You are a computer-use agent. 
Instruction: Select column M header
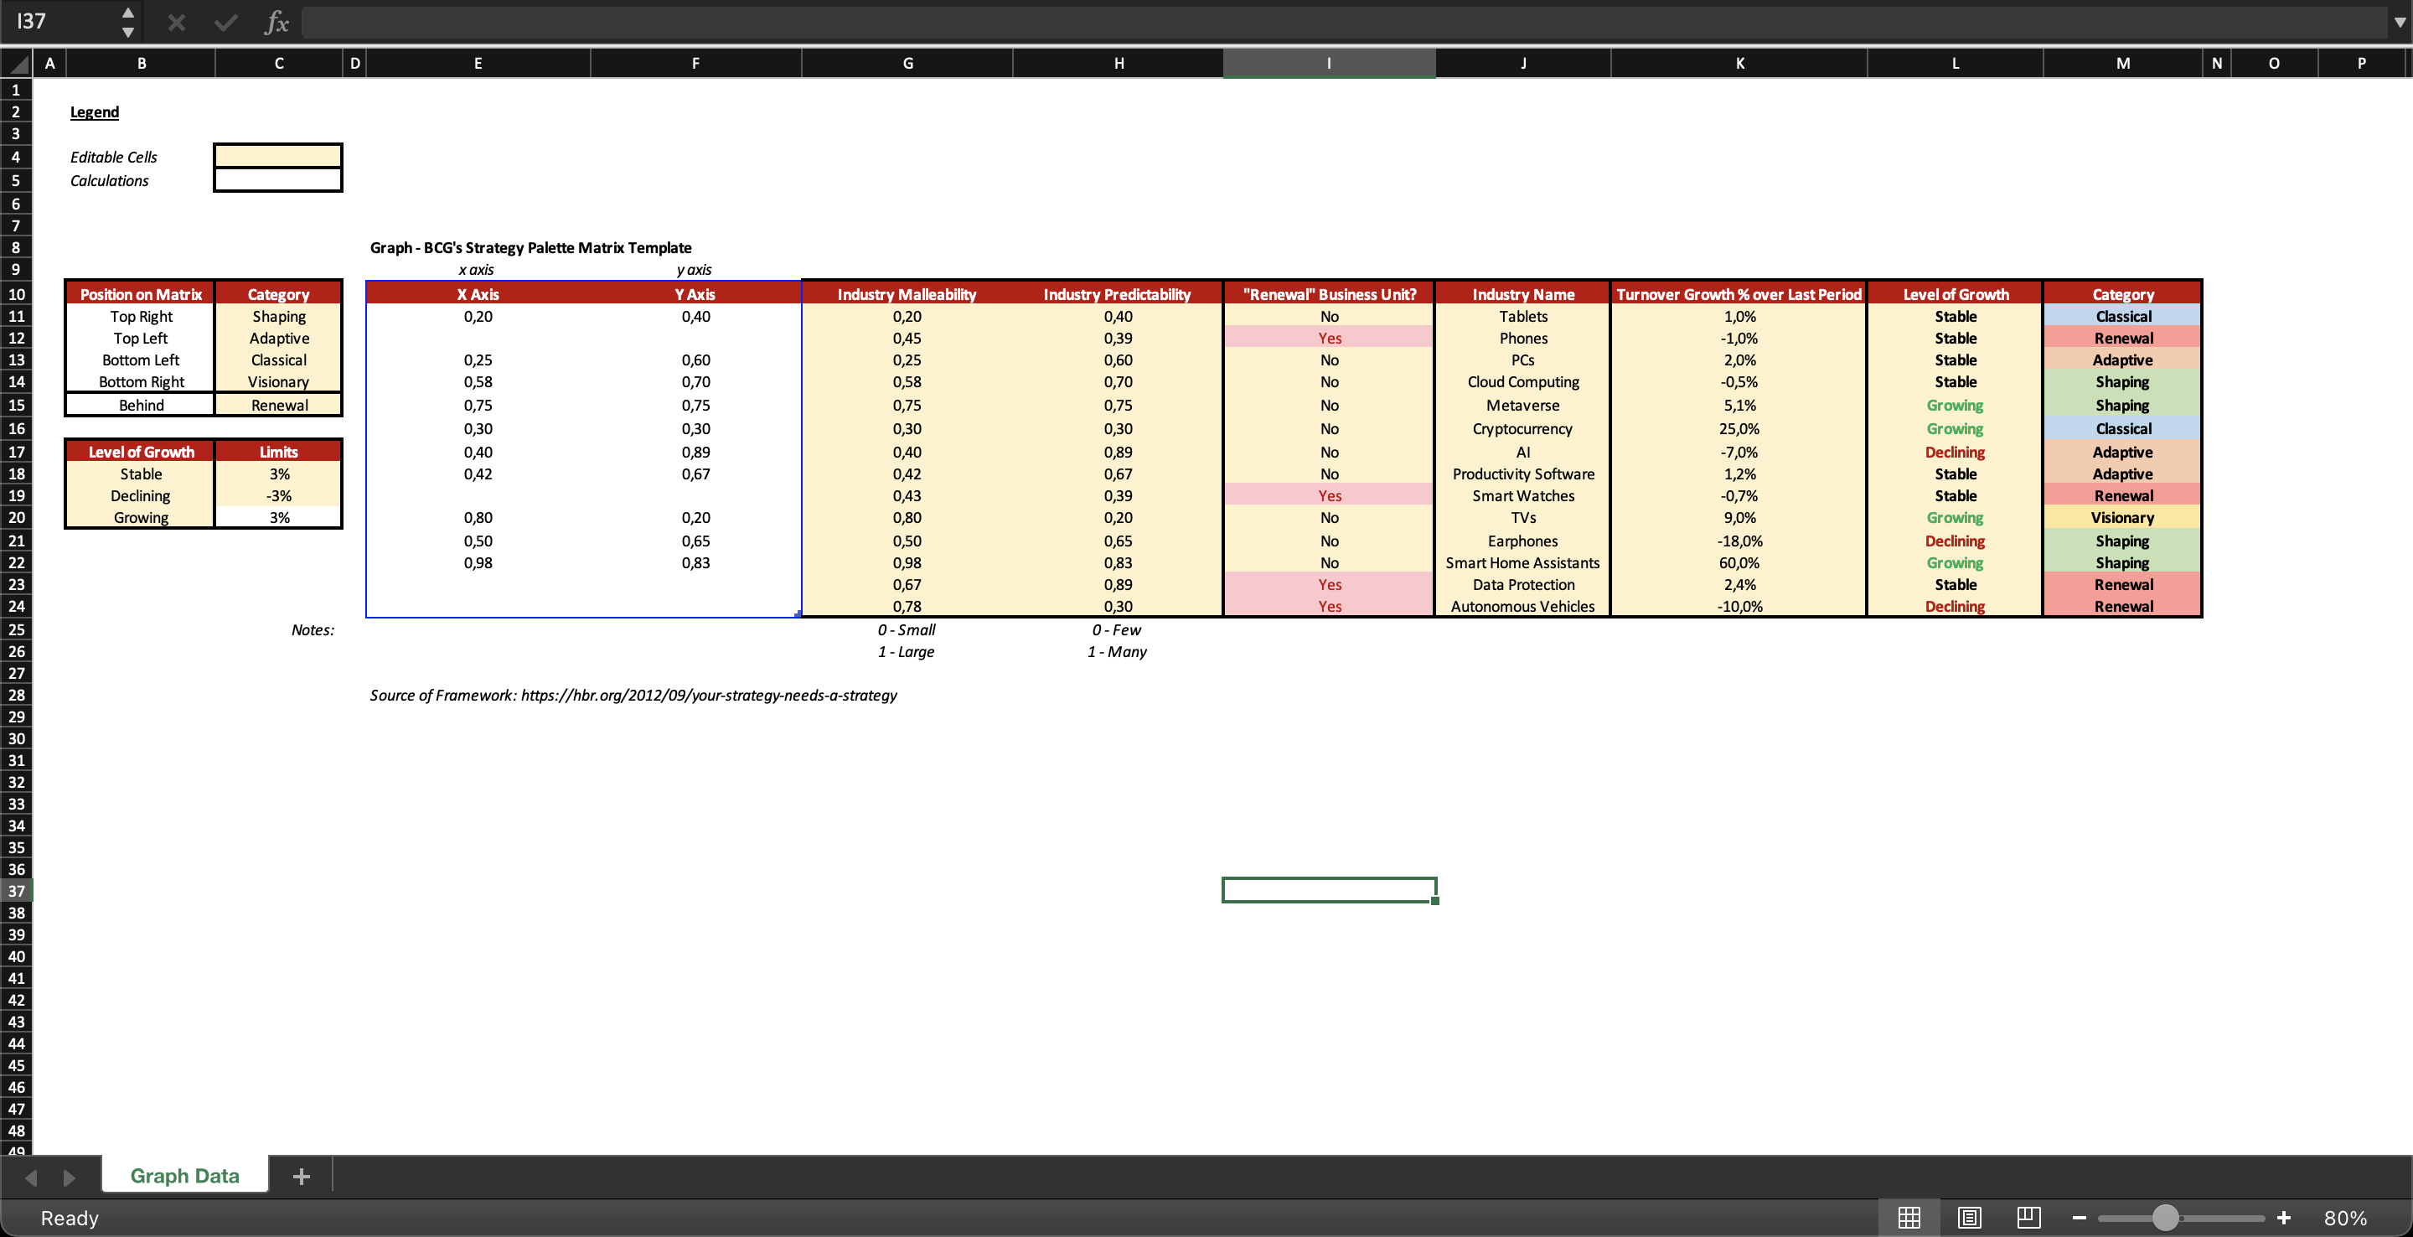tap(2122, 63)
